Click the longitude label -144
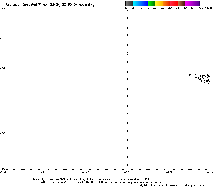Viewport: 213px width, 187px height. click(x=86, y=172)
